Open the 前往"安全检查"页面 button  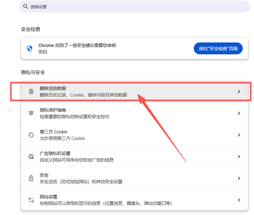(218, 48)
